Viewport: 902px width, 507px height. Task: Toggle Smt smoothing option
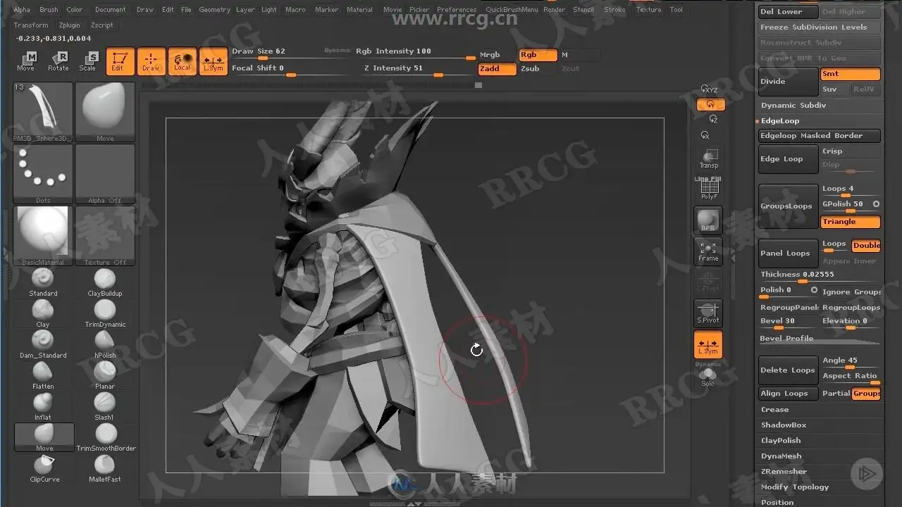click(x=851, y=74)
